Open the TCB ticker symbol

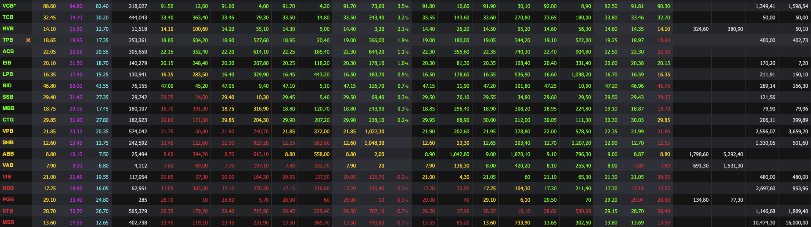click(8, 17)
